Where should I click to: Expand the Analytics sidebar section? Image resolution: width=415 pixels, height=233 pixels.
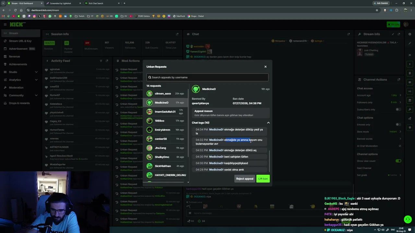(36, 80)
